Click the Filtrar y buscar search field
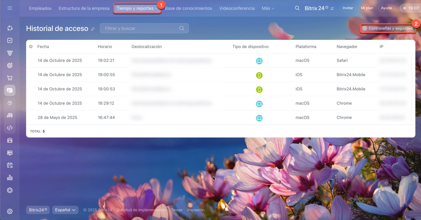Screen dimensions: 421x220 [141, 28]
